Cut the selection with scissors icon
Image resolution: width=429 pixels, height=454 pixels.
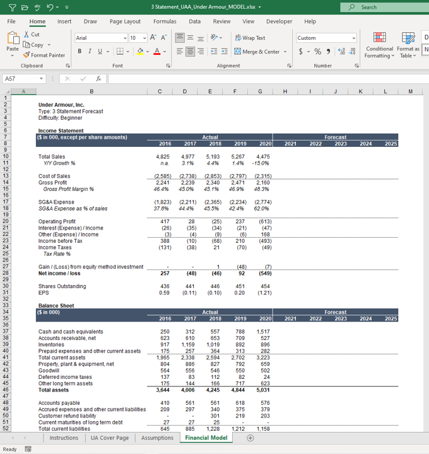pos(32,35)
